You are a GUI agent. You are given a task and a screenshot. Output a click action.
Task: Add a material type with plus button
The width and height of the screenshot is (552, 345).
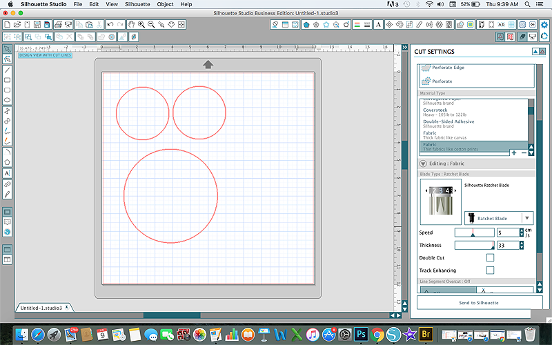[514, 152]
